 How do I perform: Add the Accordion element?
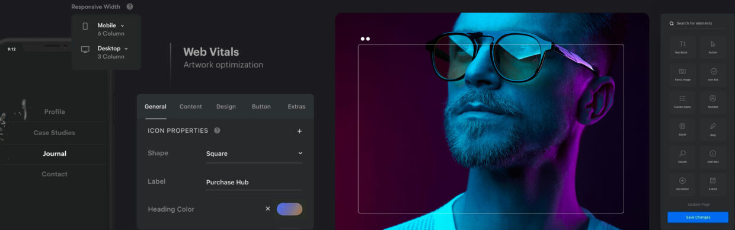click(x=682, y=183)
